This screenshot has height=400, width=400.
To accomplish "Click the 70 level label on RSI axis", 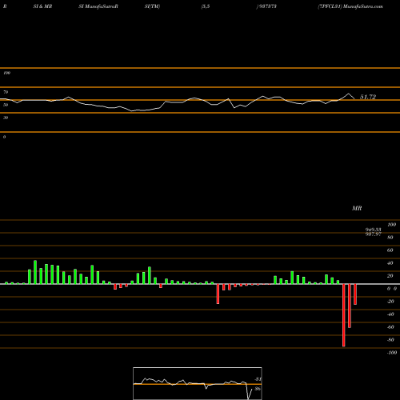I will click(x=6, y=92).
